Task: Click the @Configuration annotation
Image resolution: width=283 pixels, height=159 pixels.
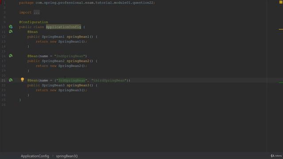Action: tap(34, 22)
